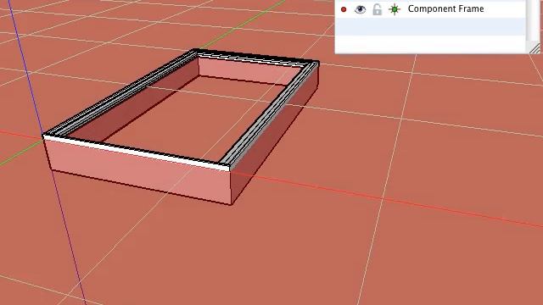
Task: Click the panel resize grip with diagonal lines
Action: [x=535, y=48]
